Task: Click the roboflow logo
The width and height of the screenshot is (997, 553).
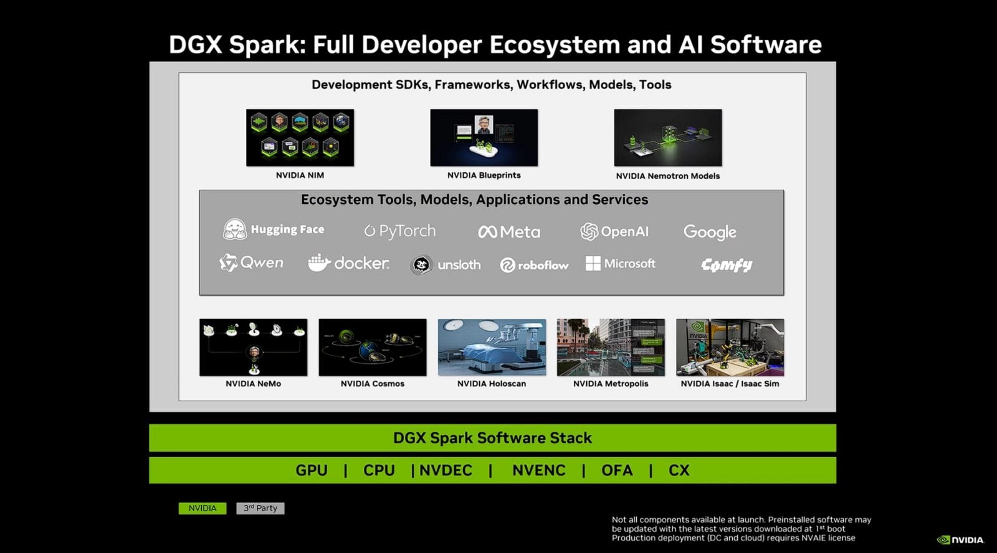Action: coord(534,265)
